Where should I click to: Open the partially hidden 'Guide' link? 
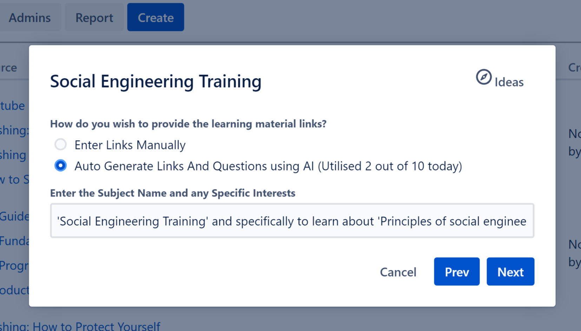[x=14, y=216]
